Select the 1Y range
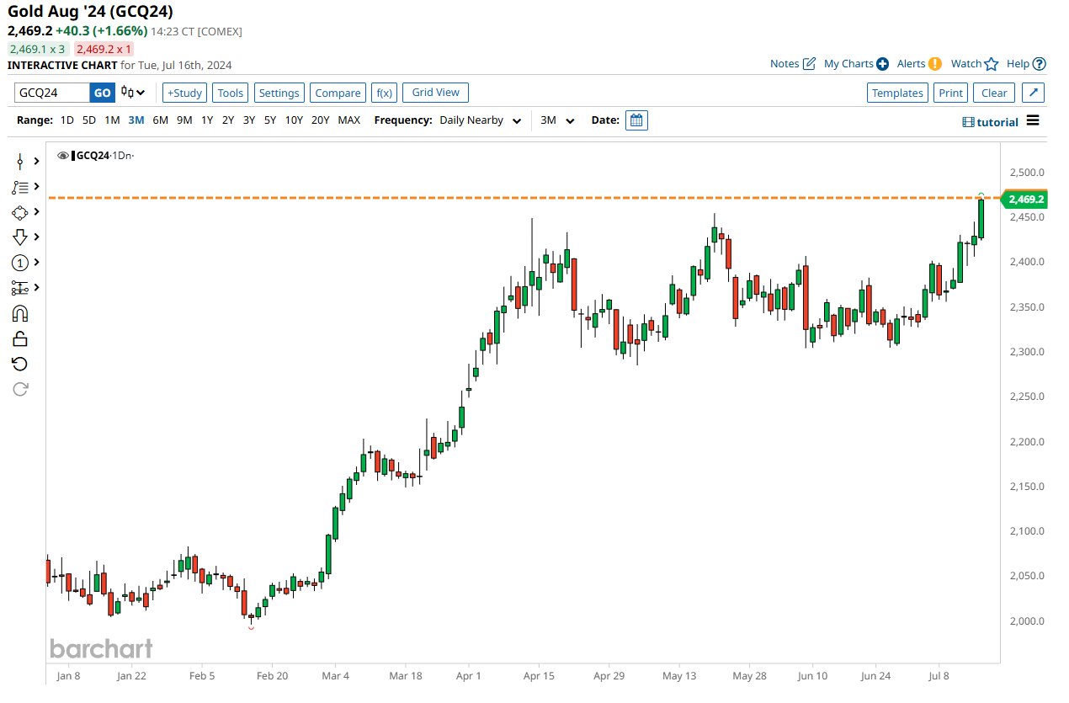This screenshot has width=1069, height=703. pyautogui.click(x=207, y=120)
